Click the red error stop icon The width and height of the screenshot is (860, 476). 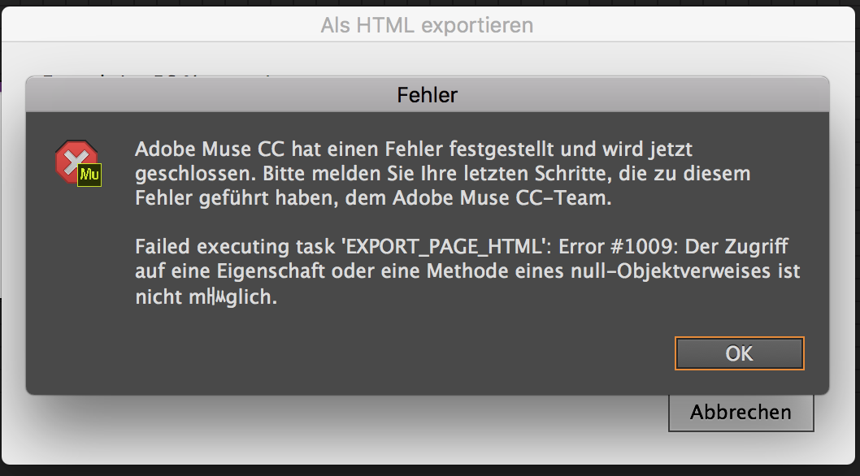click(x=76, y=161)
